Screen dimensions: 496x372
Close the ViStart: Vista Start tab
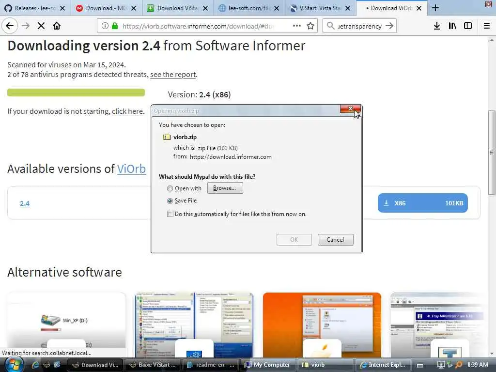tap(348, 8)
